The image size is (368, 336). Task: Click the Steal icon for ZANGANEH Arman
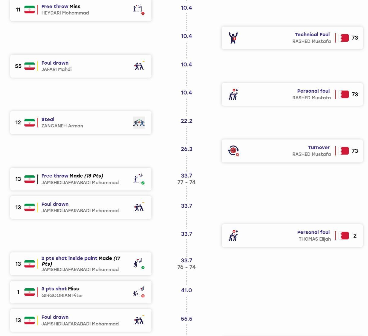click(139, 123)
